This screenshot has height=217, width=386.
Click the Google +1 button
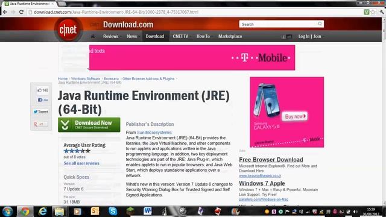41,124
